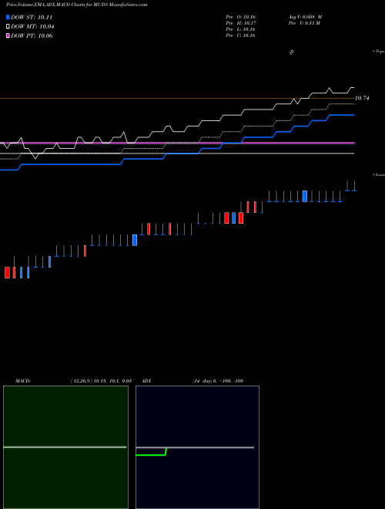
Task: Click the 'Pre O: 10.16' value
Action: click(240, 17)
